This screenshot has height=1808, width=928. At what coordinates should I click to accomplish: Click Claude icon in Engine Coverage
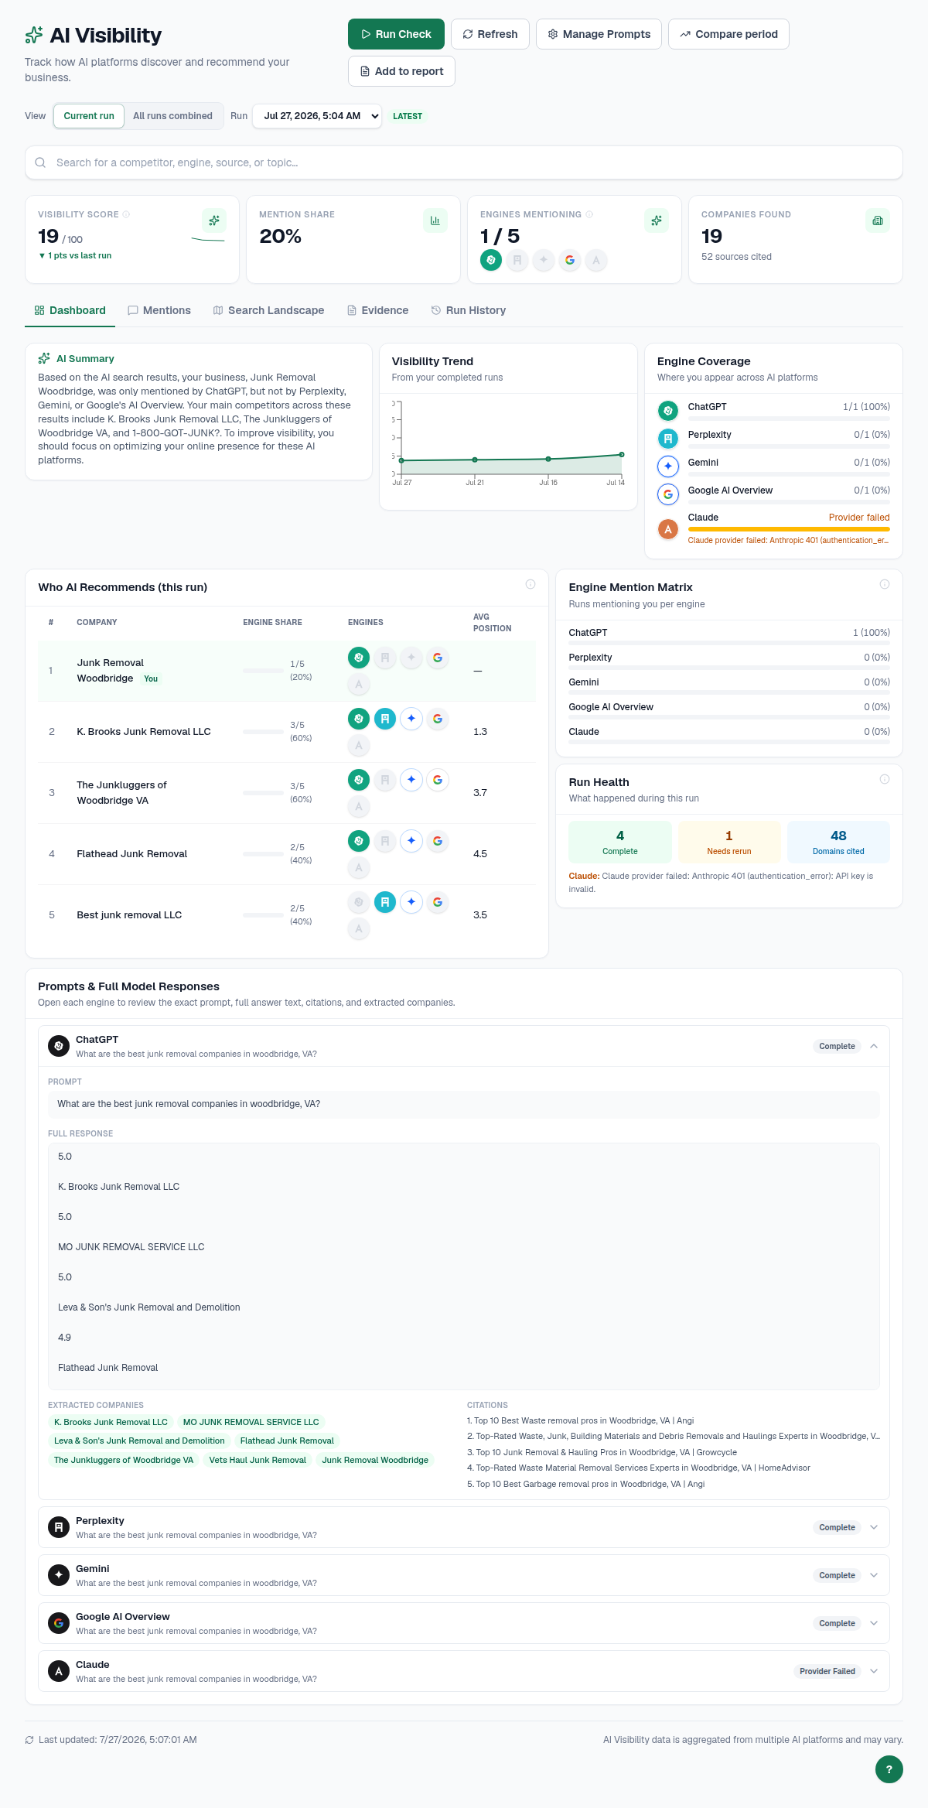click(668, 529)
